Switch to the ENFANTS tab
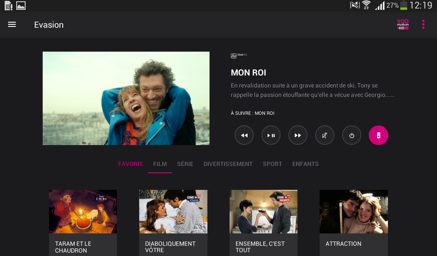Screen dimensions: 437x256 305,164
